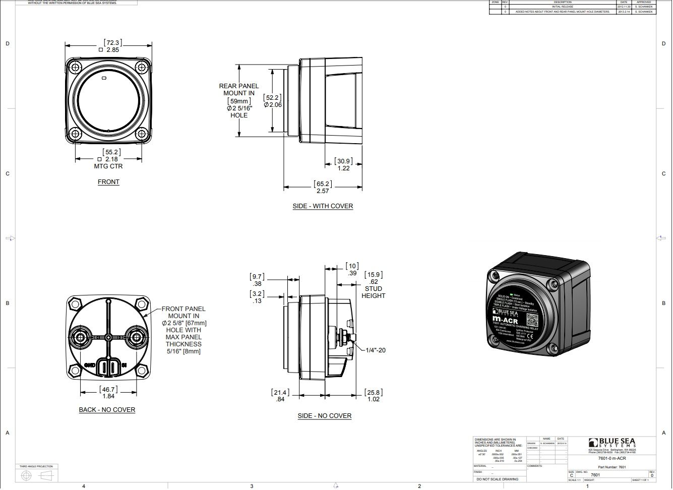Click the BACK - NO COVER view label
Image resolution: width=673 pixels, height=490 pixels.
[107, 410]
